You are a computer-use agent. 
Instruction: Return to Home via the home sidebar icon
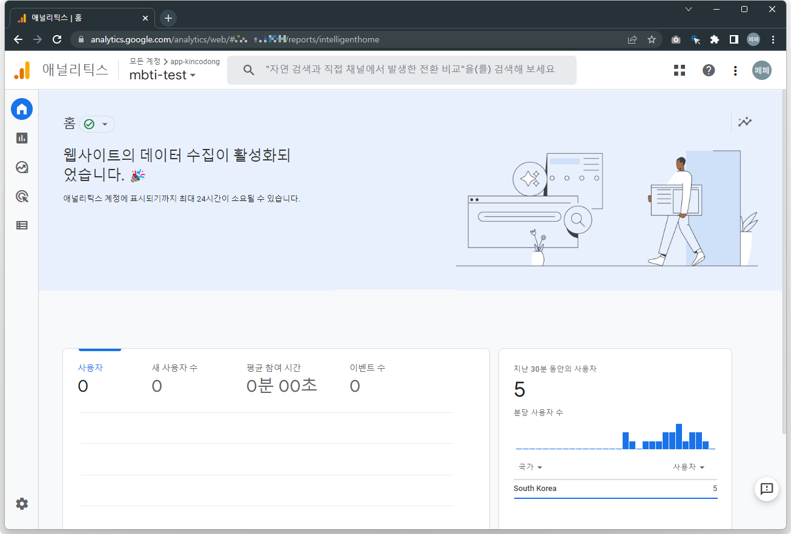click(22, 109)
